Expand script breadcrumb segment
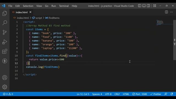 point(39,18)
